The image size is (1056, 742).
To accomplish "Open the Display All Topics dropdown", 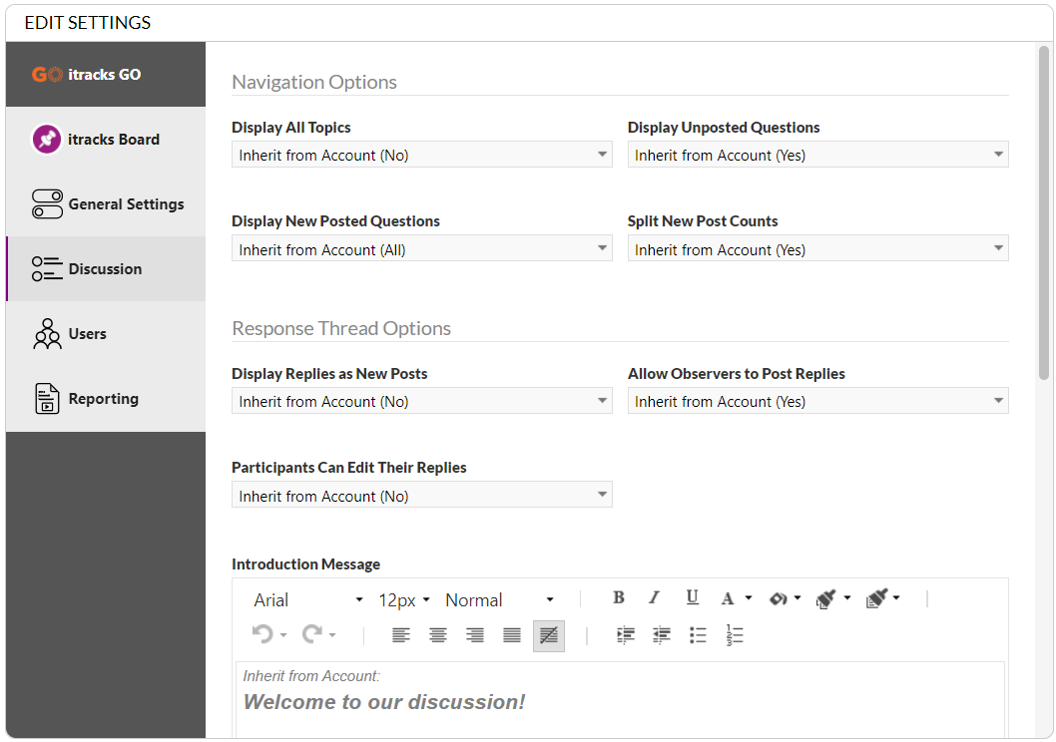I will click(421, 155).
